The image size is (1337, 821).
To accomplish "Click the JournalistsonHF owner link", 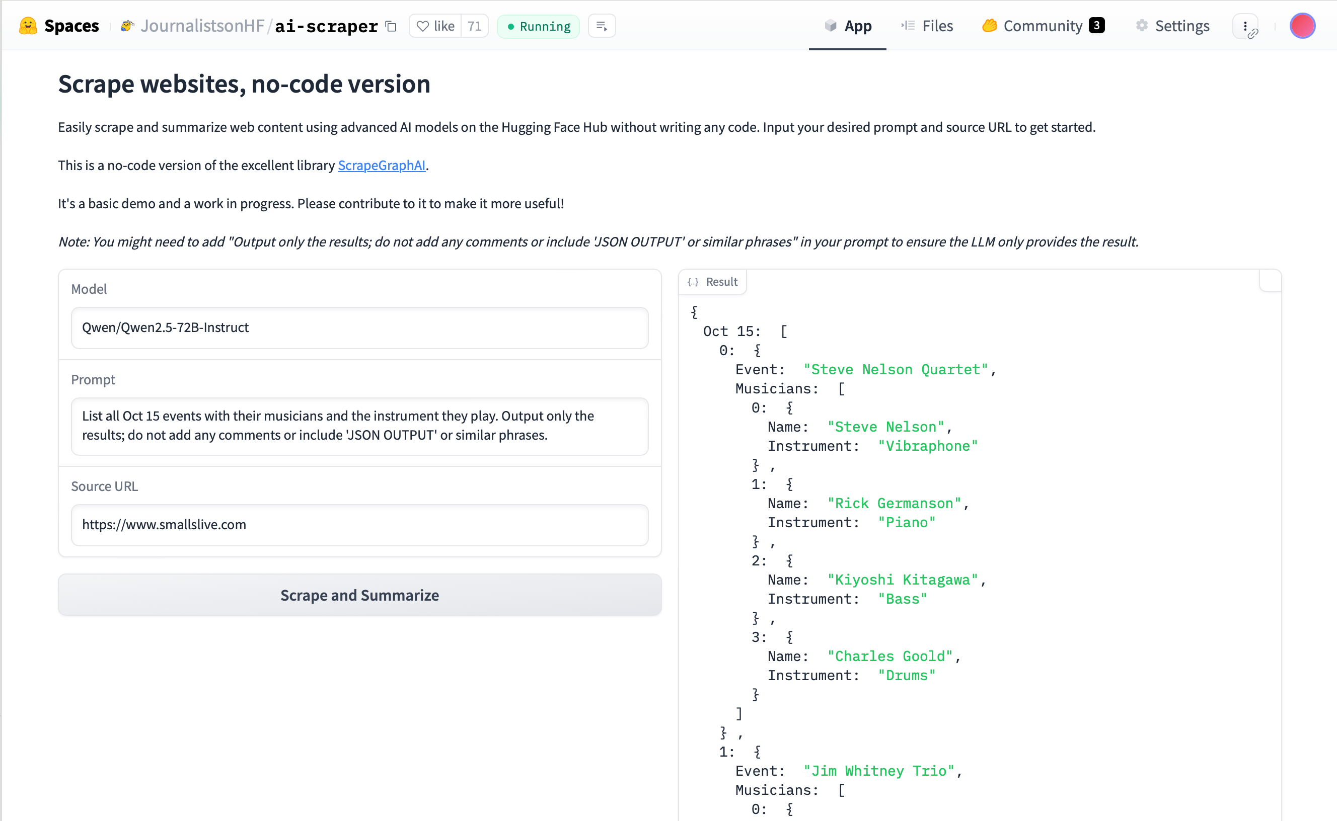I will (x=202, y=26).
